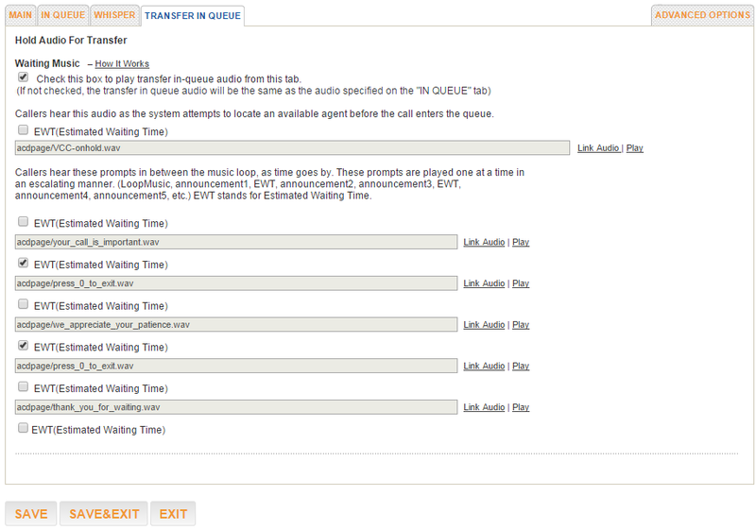Switch to the MAIN tab
The width and height of the screenshot is (756, 530).
coord(20,15)
